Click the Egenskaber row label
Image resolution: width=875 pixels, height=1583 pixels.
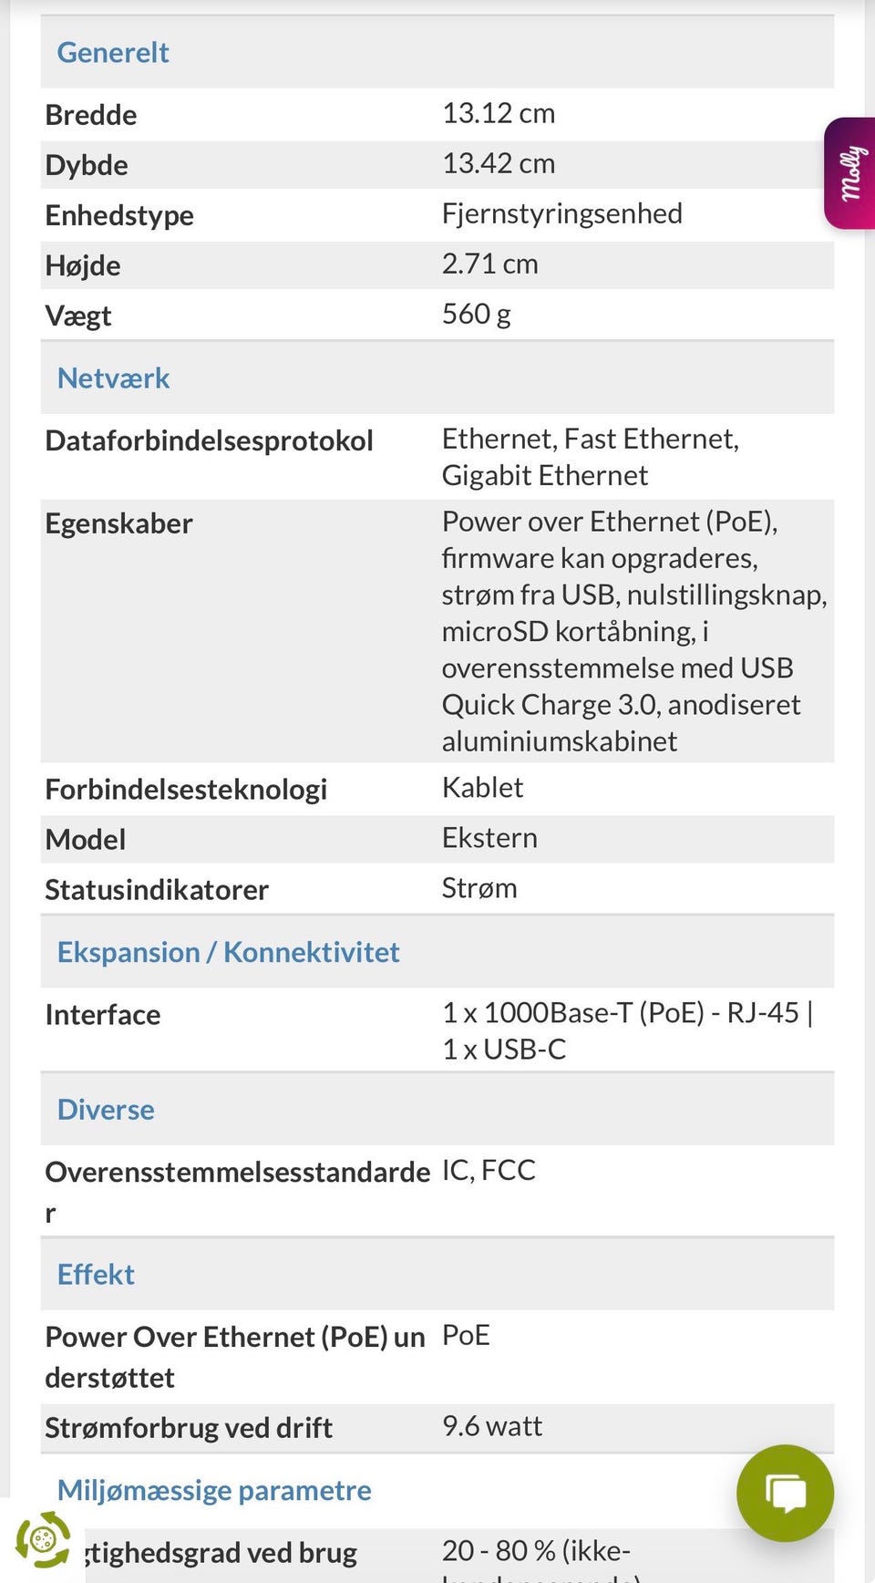pos(118,523)
